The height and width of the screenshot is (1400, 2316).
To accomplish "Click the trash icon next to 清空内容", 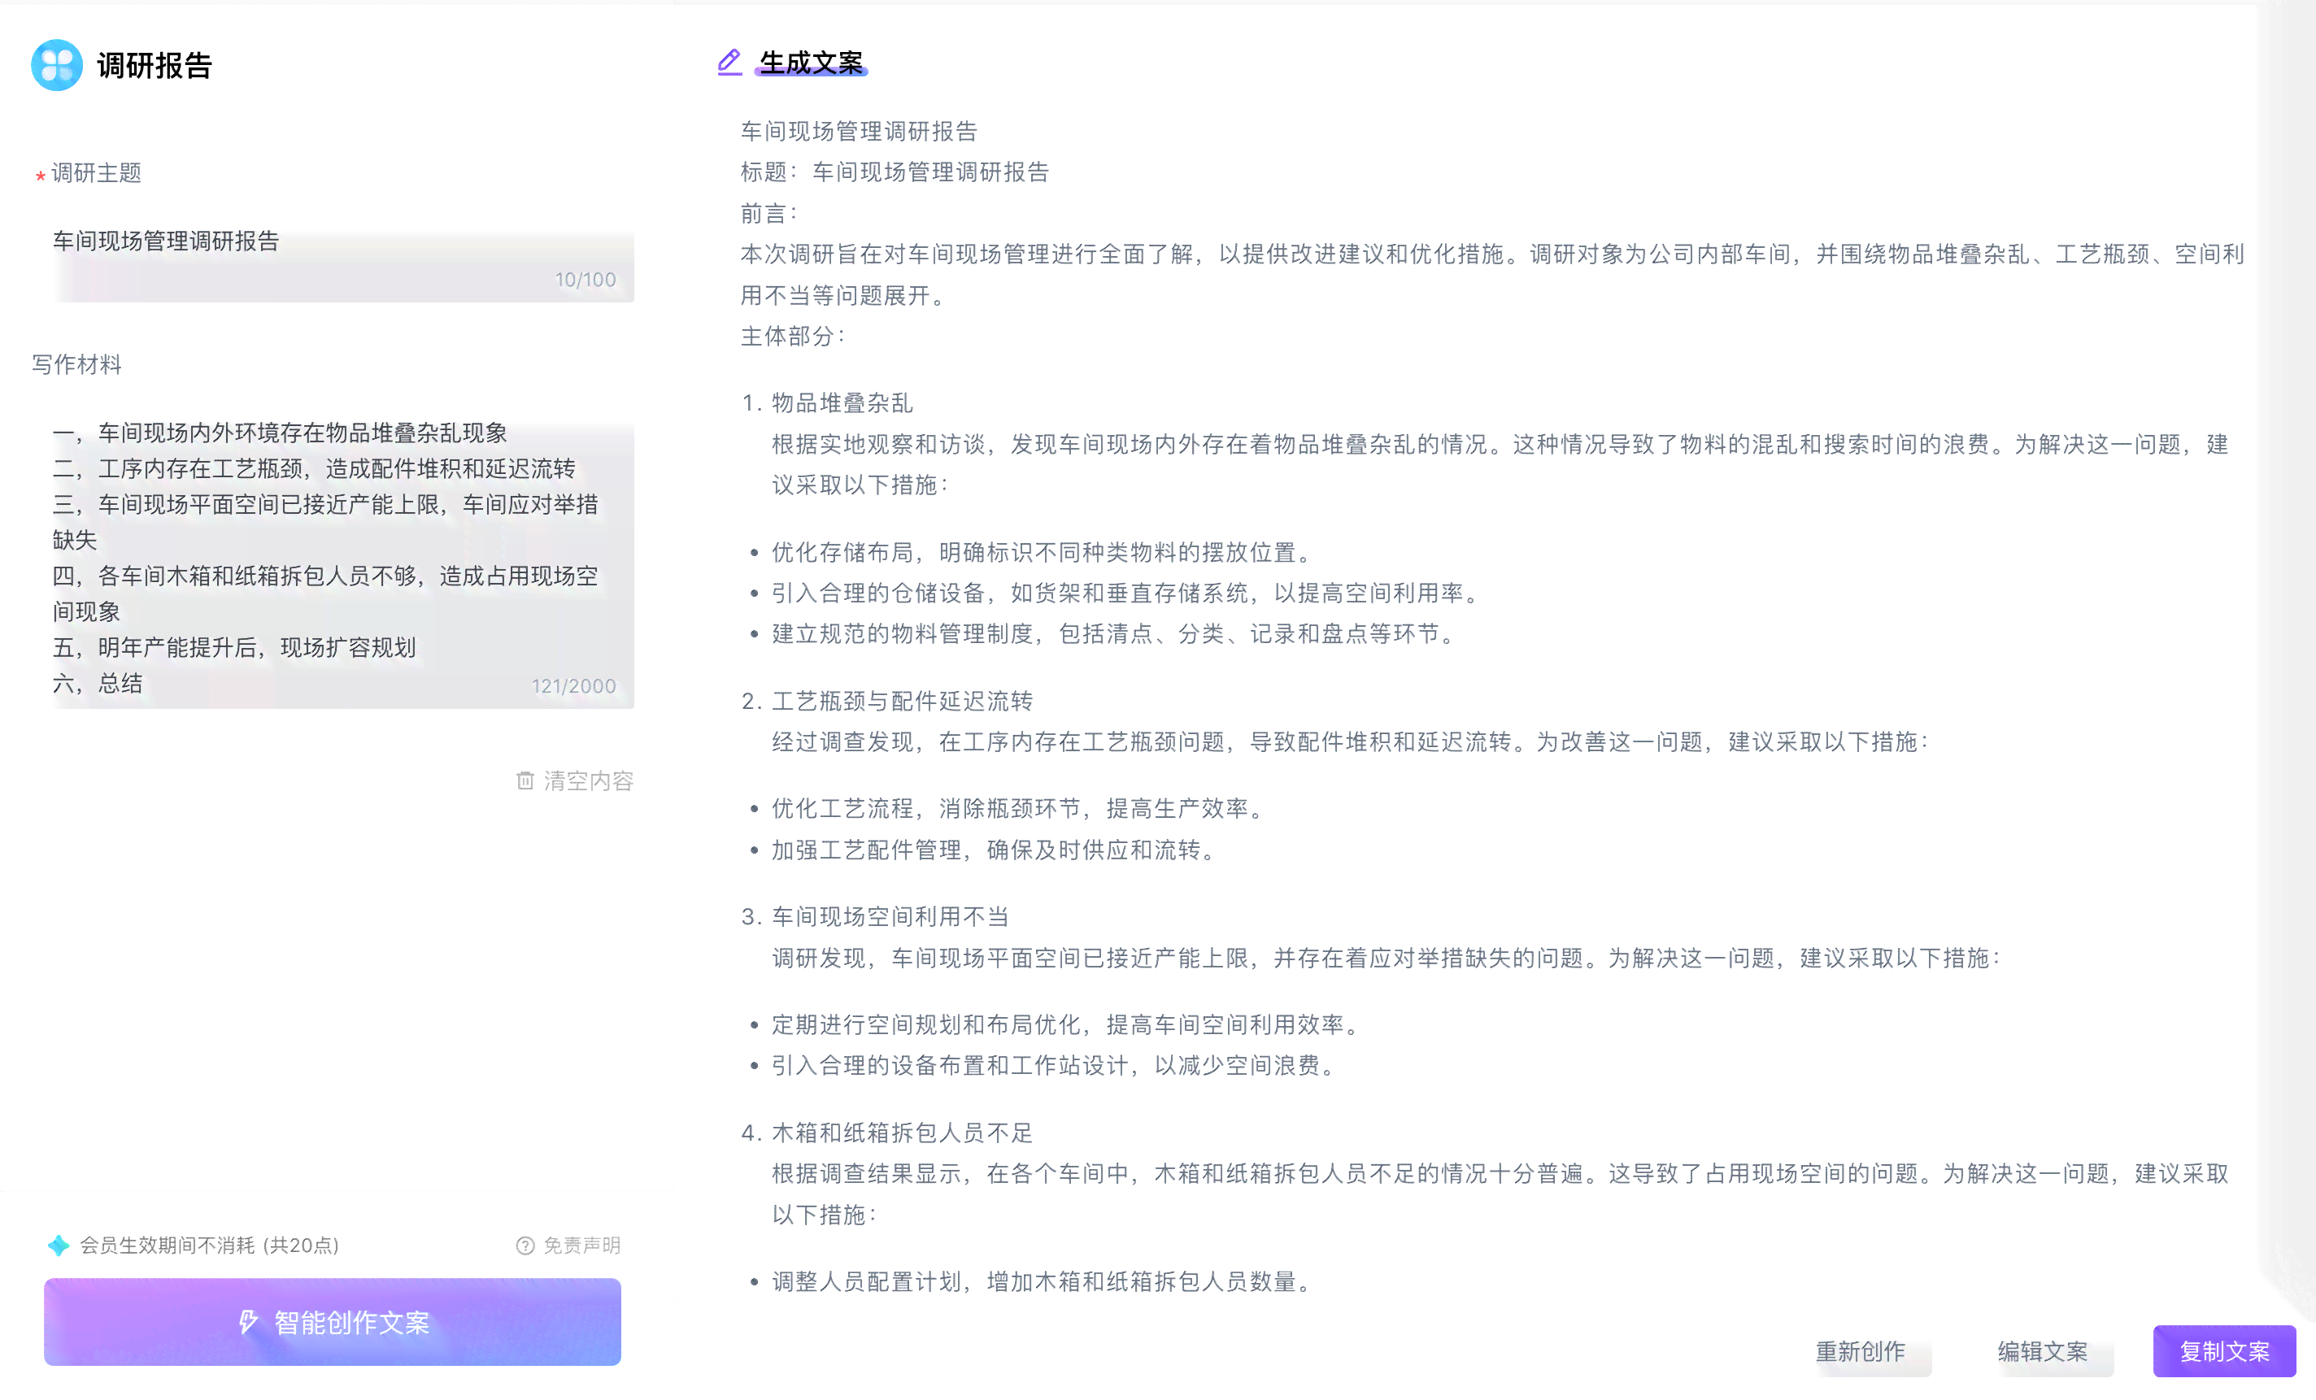I will tap(525, 780).
